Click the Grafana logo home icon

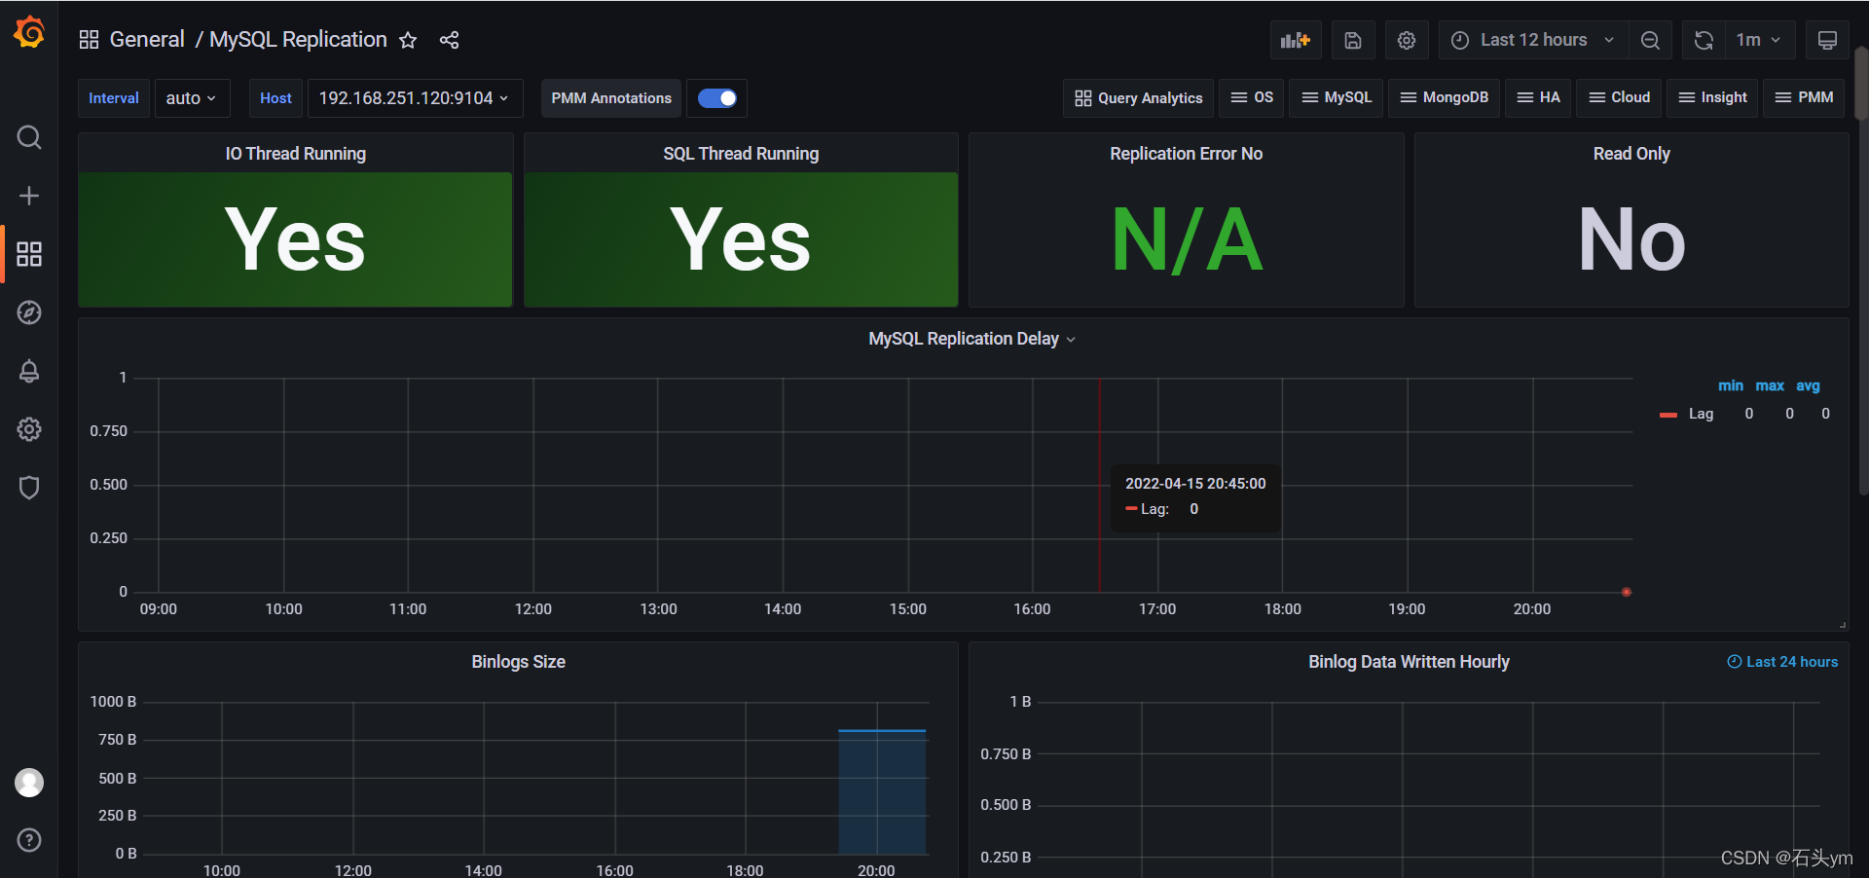click(29, 32)
